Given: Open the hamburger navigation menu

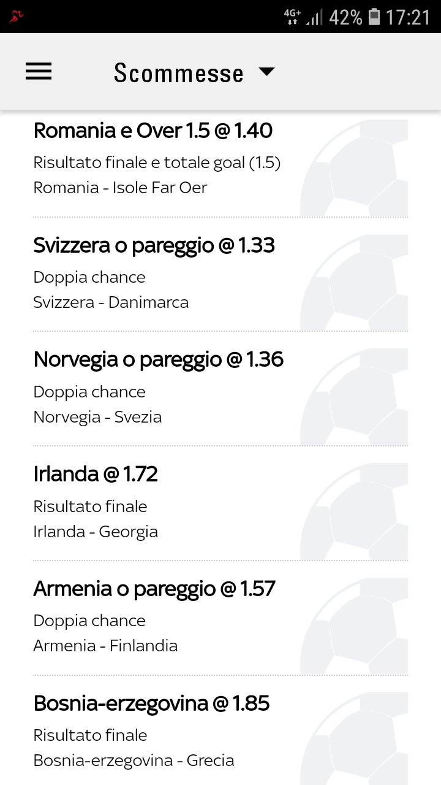Looking at the screenshot, I should [x=39, y=72].
